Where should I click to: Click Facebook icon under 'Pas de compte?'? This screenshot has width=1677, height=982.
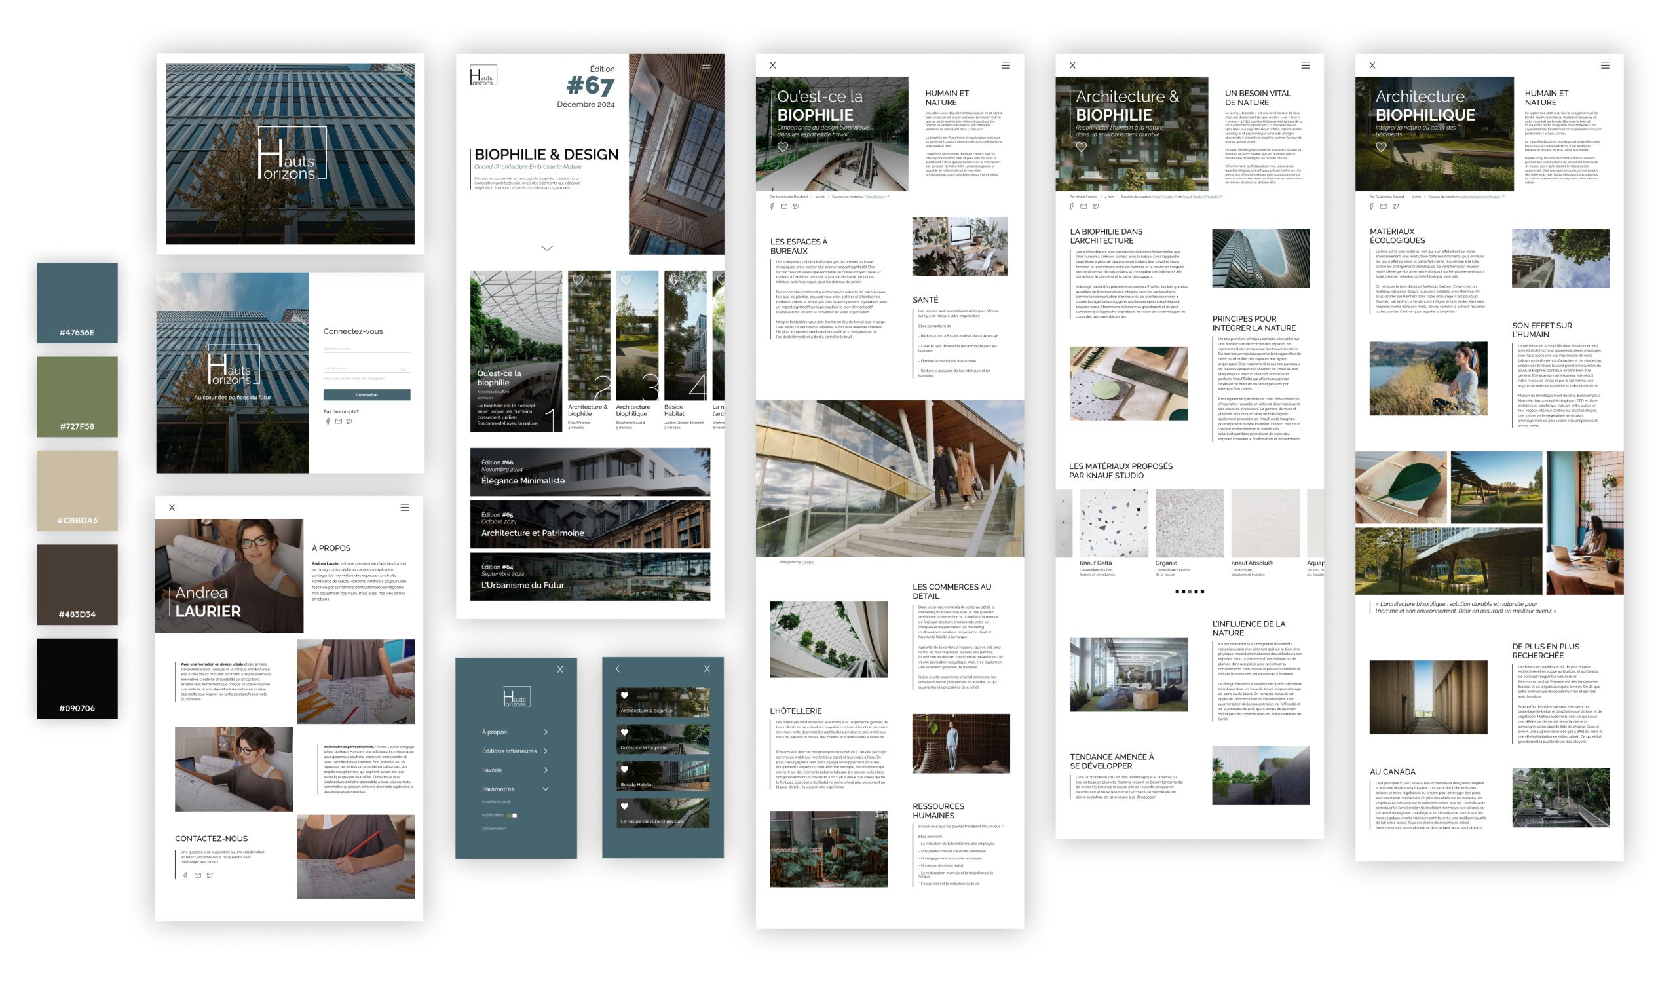(x=328, y=421)
